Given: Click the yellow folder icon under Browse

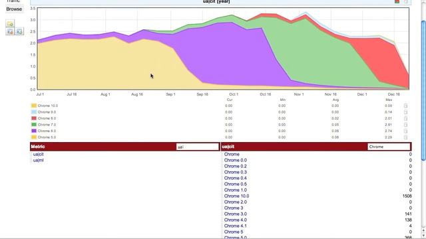Looking at the screenshot, I should (x=10, y=24).
